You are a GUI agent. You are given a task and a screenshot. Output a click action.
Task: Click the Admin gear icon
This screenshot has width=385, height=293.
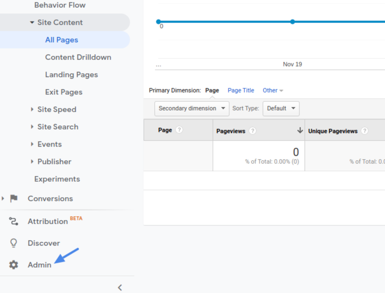[14, 265]
